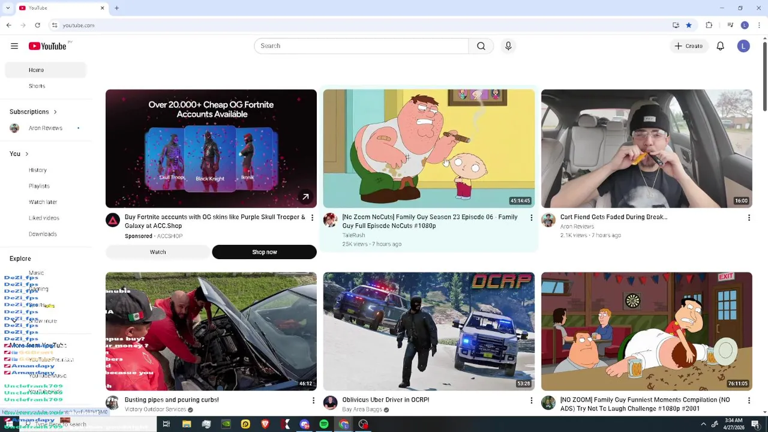
Task: Open Watch later in the sidebar
Action: point(46,202)
